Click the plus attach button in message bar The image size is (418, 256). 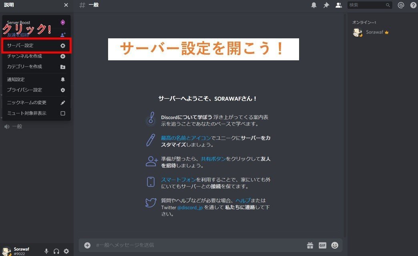[87, 245]
